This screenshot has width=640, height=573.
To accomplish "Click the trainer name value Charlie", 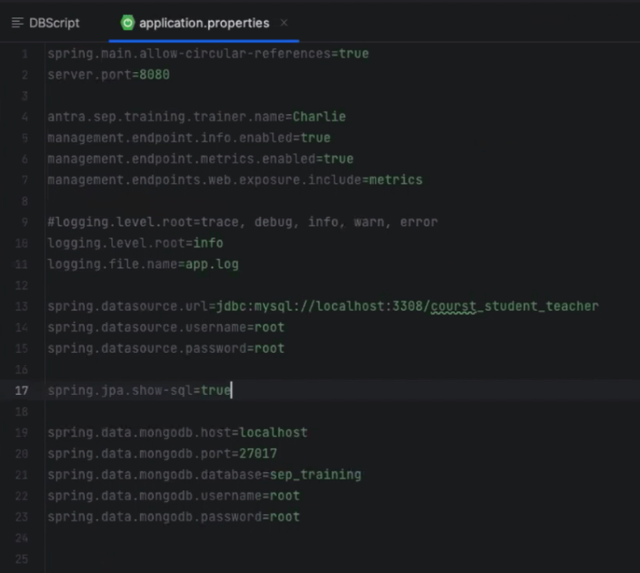I will tap(319, 117).
